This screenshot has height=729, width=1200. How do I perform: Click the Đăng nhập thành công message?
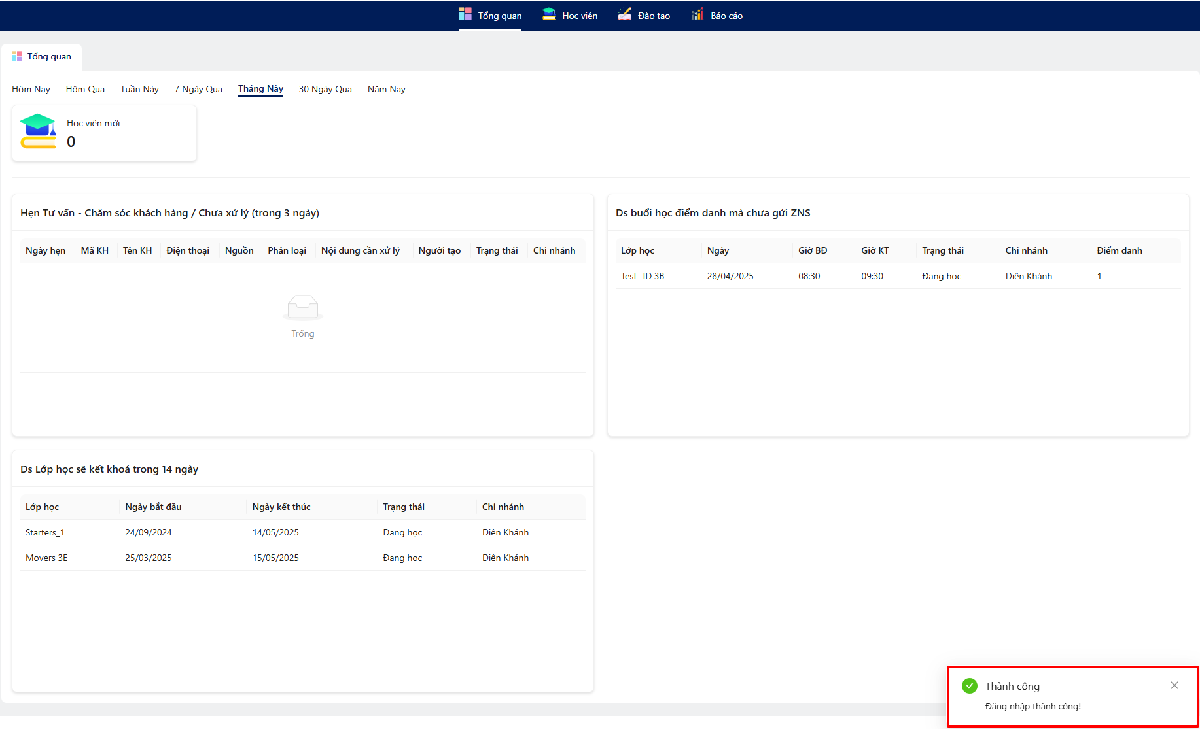click(1033, 706)
